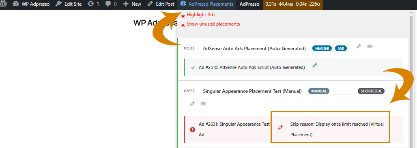This screenshot has width=417, height=148.
Task: Click the green checkmark on Ad #2510
Action: (193, 67)
